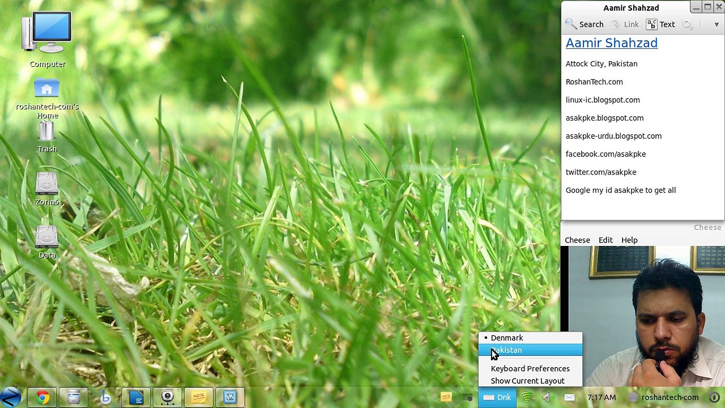
Task: Switch keyboard layout to Pakistan
Action: pos(530,350)
